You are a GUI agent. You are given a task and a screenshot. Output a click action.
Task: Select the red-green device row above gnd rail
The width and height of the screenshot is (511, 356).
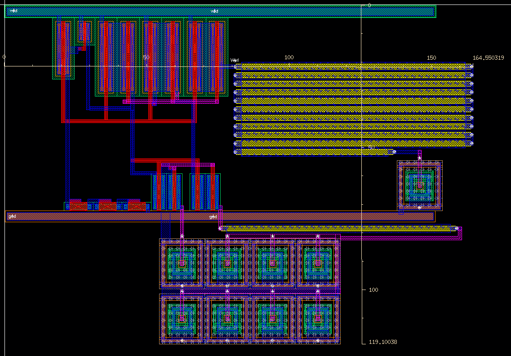107,206
